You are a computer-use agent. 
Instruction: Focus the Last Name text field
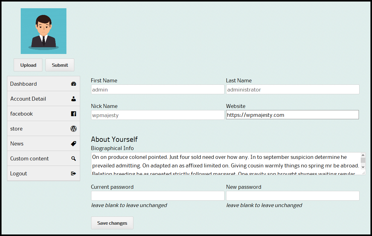coord(292,90)
